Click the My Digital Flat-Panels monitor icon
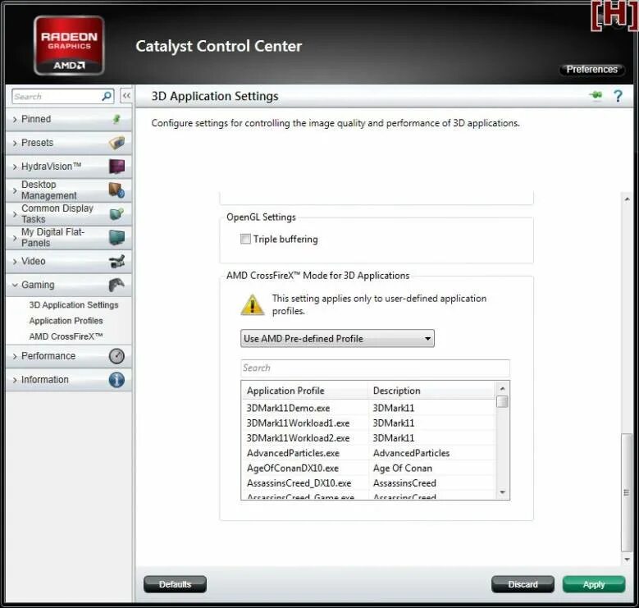The image size is (639, 608). (x=117, y=237)
